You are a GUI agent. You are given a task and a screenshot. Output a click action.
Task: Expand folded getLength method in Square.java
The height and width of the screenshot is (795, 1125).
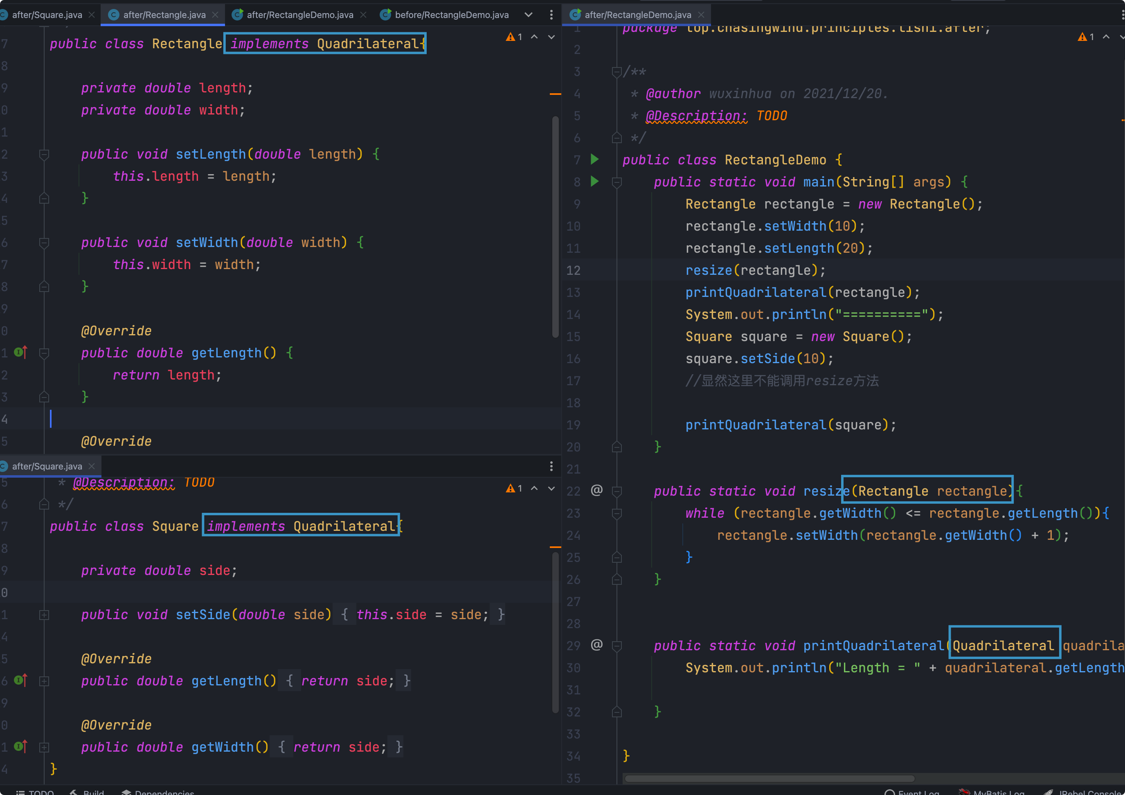pyautogui.click(x=44, y=681)
